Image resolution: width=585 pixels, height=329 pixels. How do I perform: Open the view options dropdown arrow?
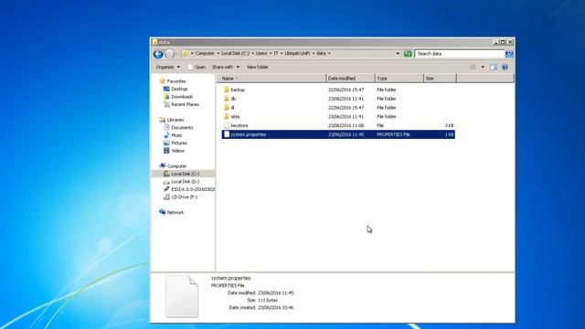click(483, 67)
